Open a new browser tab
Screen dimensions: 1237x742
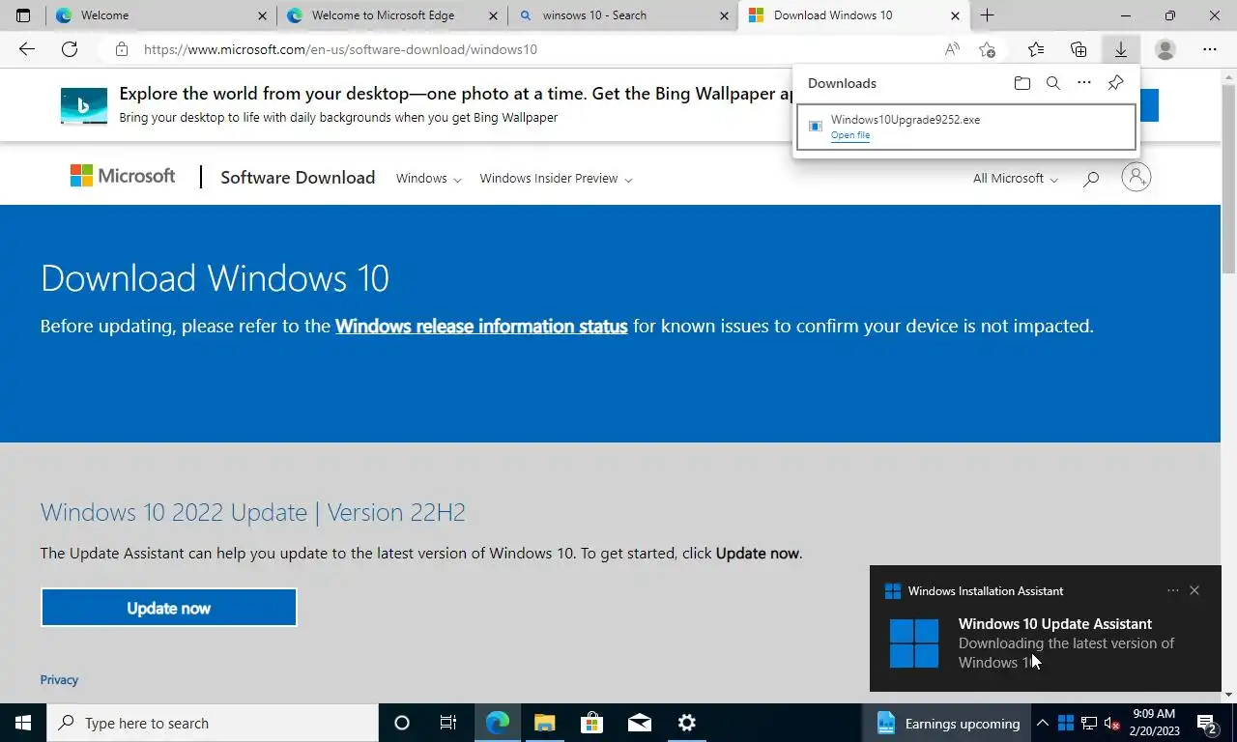pyautogui.click(x=987, y=15)
